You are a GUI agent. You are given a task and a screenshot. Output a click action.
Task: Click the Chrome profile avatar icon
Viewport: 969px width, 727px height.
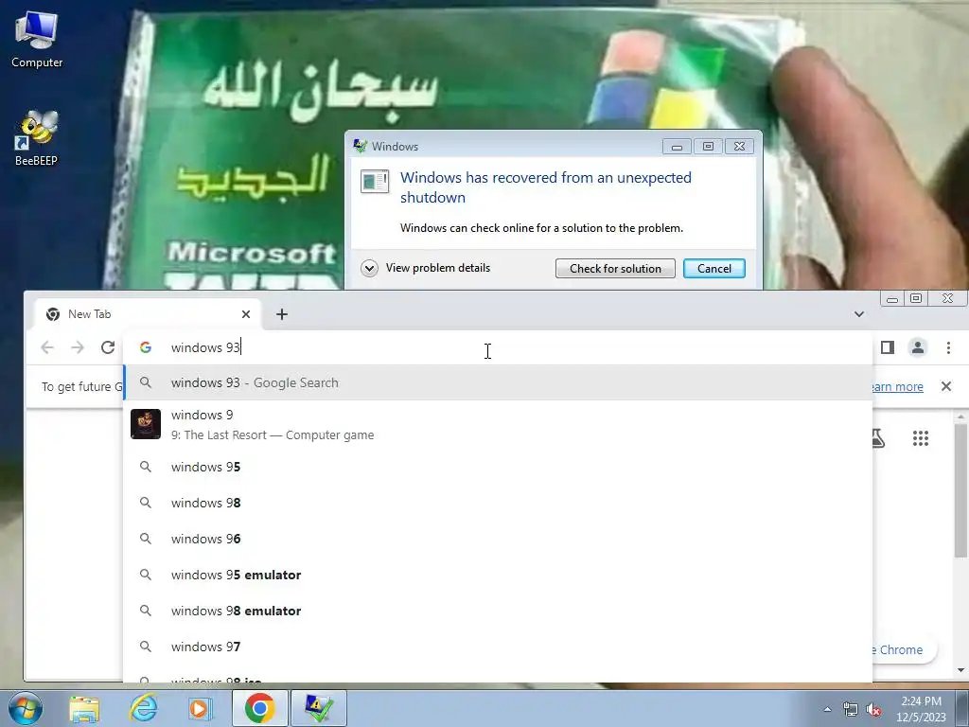918,347
